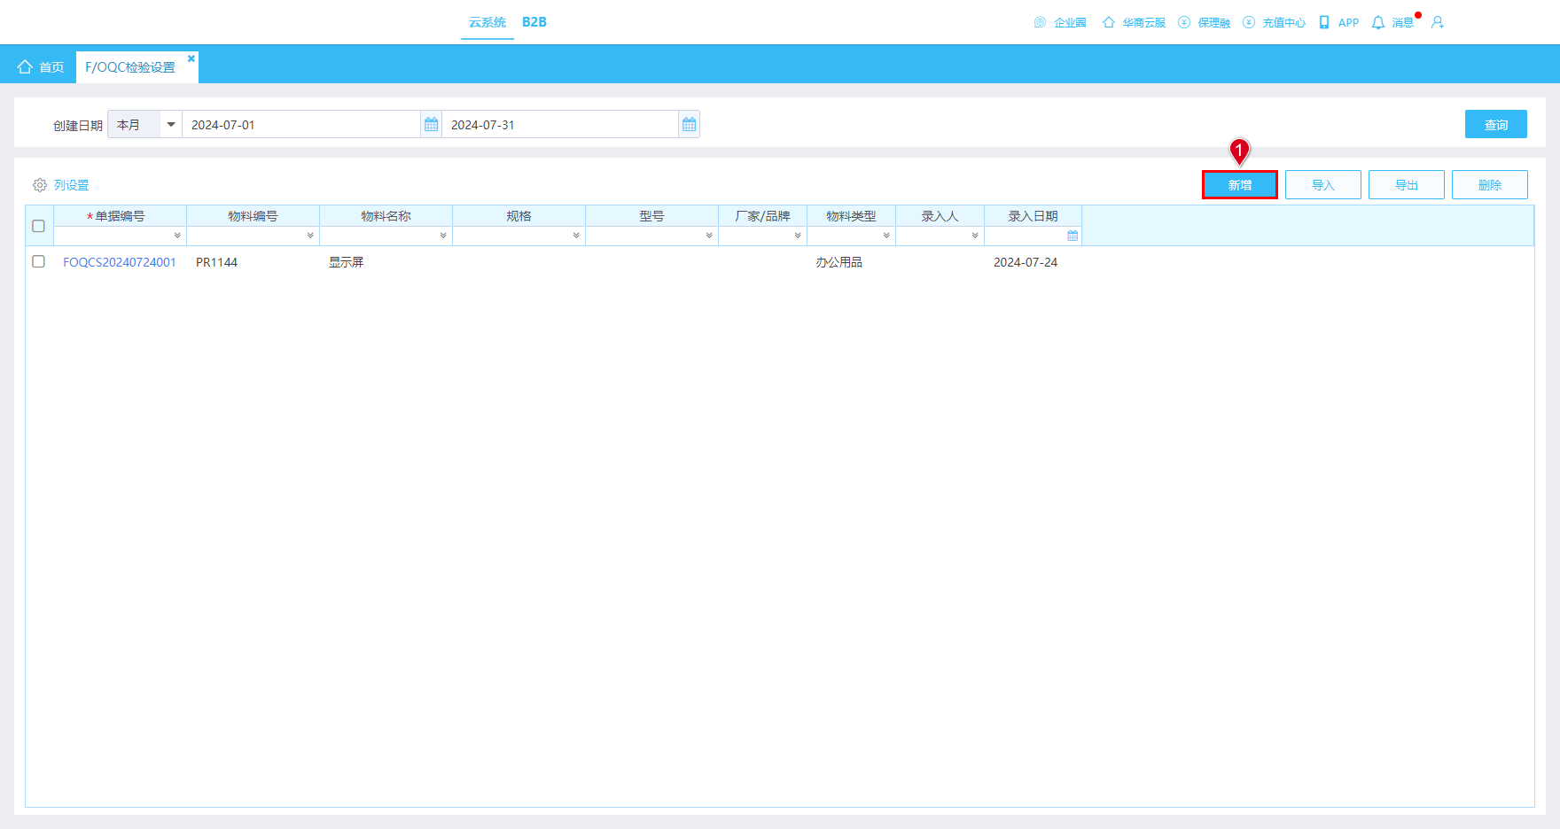The width and height of the screenshot is (1560, 829).
Task: Select the 显示屏 material name cell
Action: (x=347, y=262)
